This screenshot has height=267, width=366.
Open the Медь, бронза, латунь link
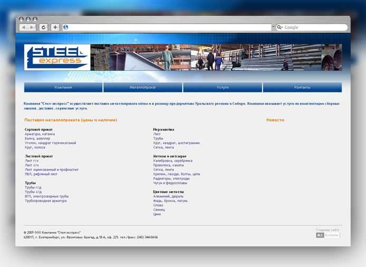click(171, 201)
